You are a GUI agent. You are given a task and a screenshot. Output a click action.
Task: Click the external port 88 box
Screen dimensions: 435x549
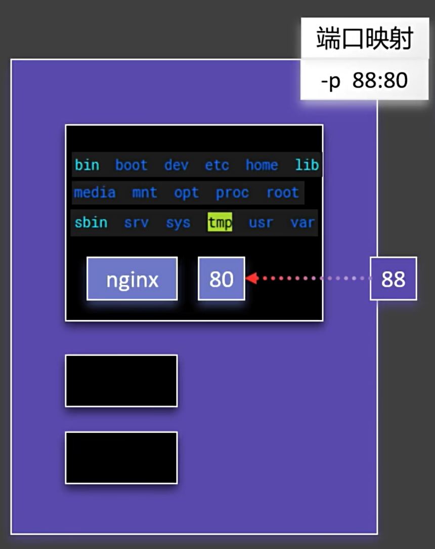394,278
